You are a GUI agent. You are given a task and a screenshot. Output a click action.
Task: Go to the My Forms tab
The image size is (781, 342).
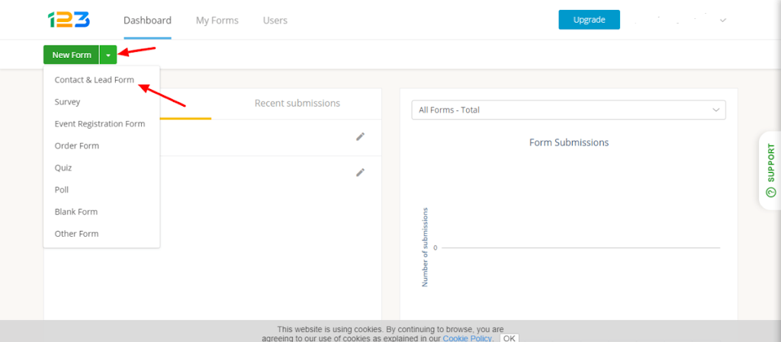217,21
